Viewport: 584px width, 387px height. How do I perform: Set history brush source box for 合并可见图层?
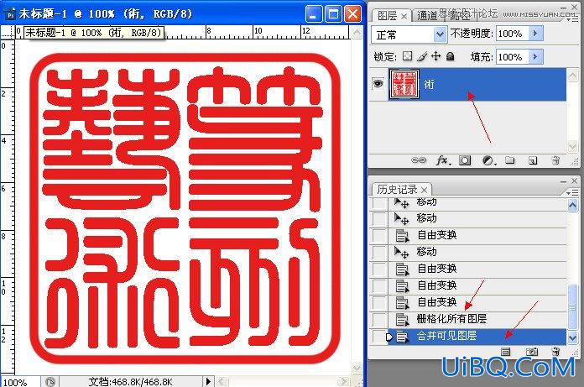click(x=379, y=337)
